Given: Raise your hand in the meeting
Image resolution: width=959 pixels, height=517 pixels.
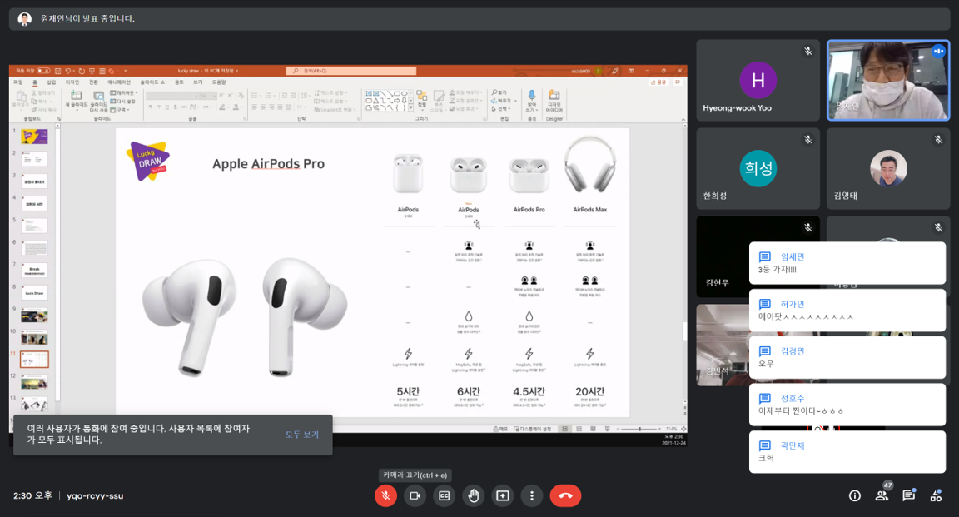Looking at the screenshot, I should 474,495.
